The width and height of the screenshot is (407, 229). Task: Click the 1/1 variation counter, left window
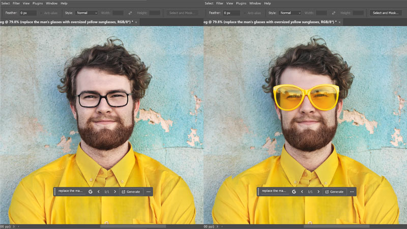click(107, 192)
